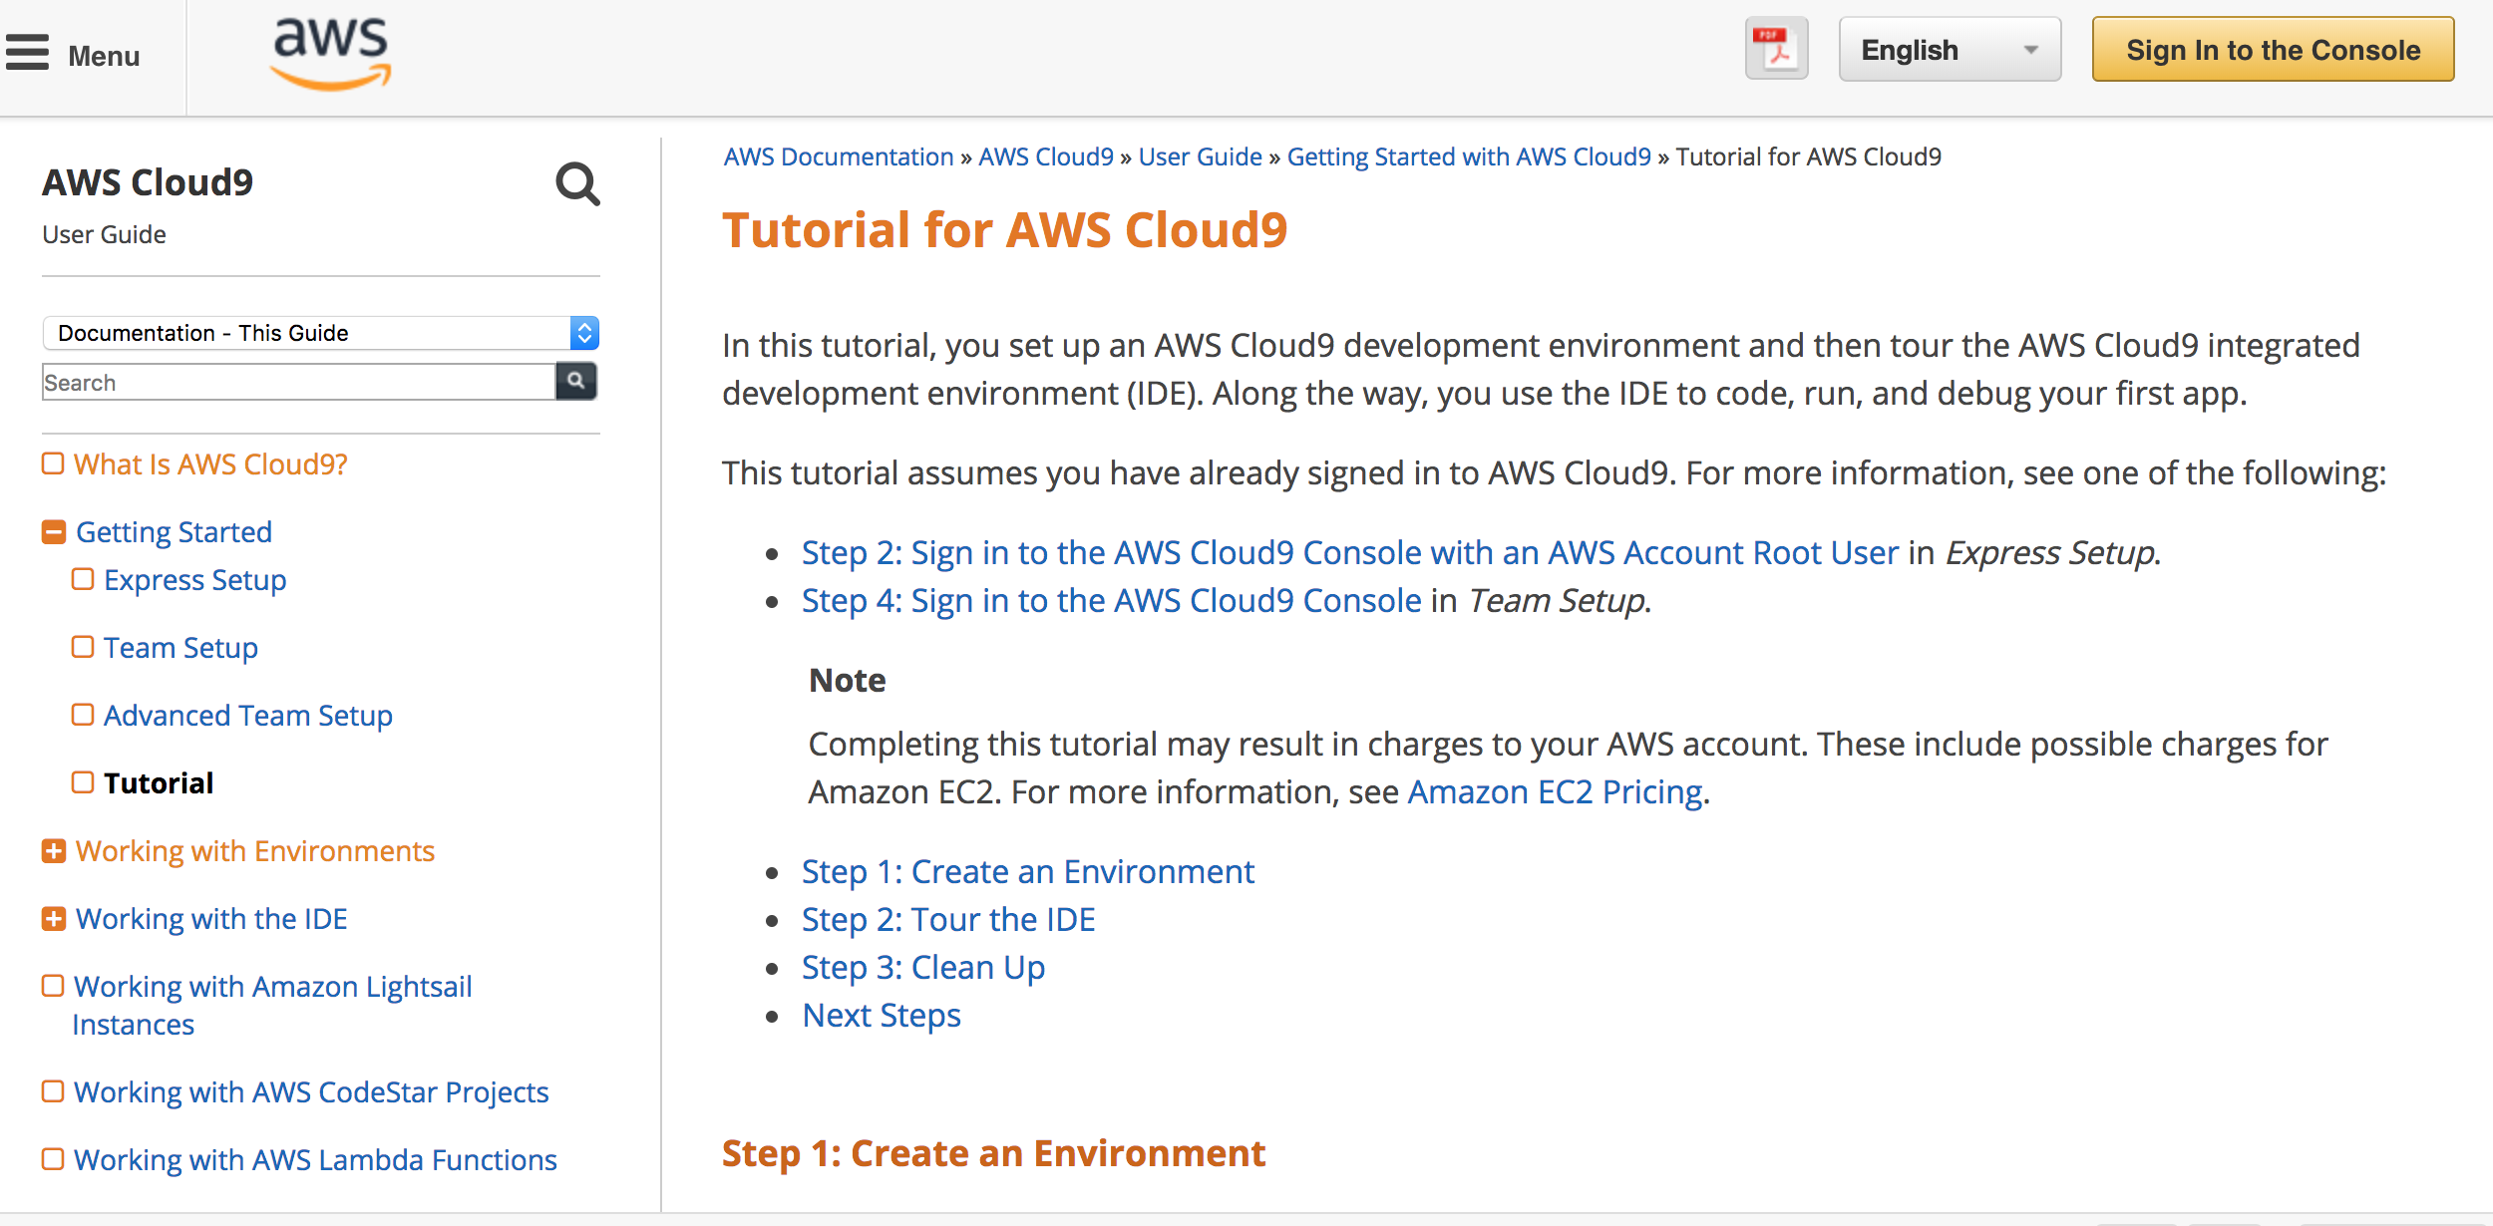The width and height of the screenshot is (2493, 1226).
Task: Open the hamburger Menu icon
Action: [x=27, y=53]
